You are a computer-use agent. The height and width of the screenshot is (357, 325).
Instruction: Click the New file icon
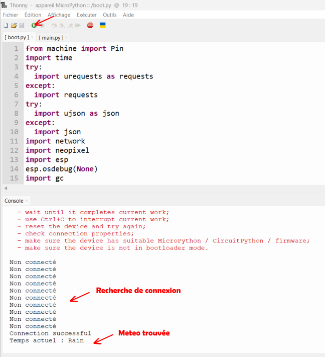coord(6,25)
